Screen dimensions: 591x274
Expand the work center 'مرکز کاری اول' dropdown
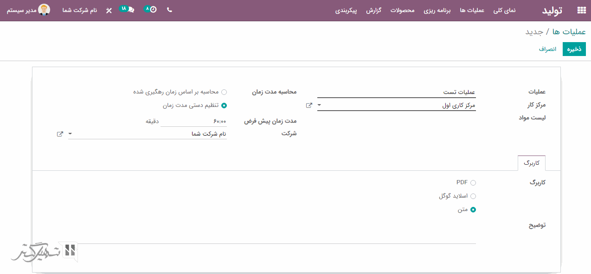click(x=319, y=106)
